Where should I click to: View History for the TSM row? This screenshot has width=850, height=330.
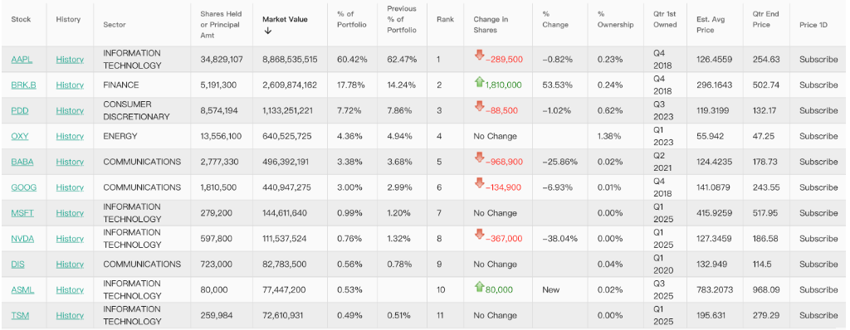click(70, 315)
